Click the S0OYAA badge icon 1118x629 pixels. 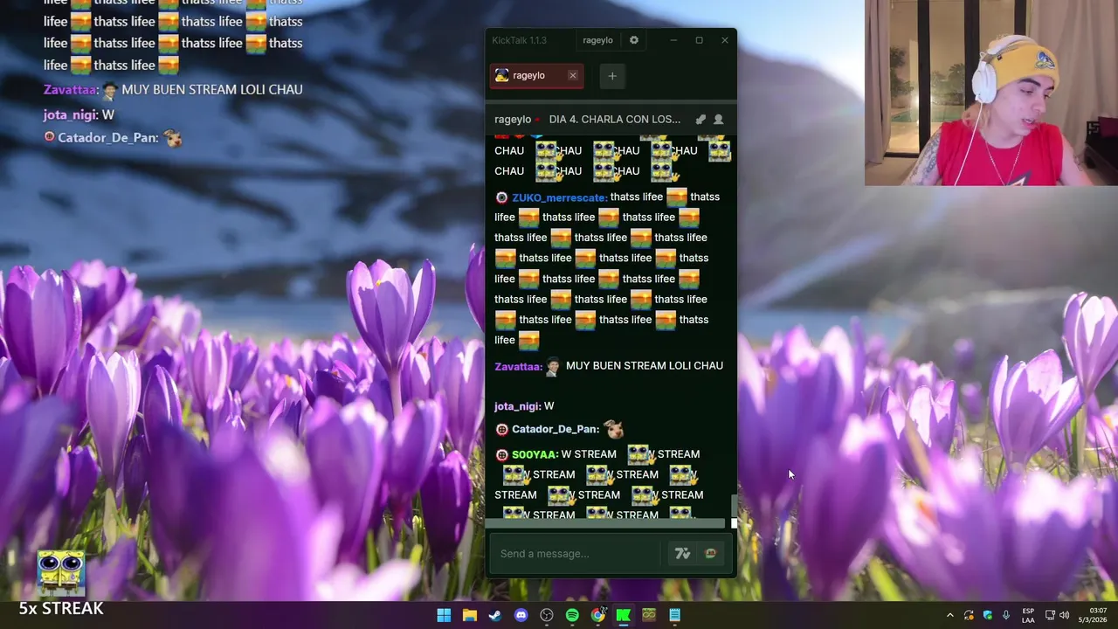pos(501,455)
